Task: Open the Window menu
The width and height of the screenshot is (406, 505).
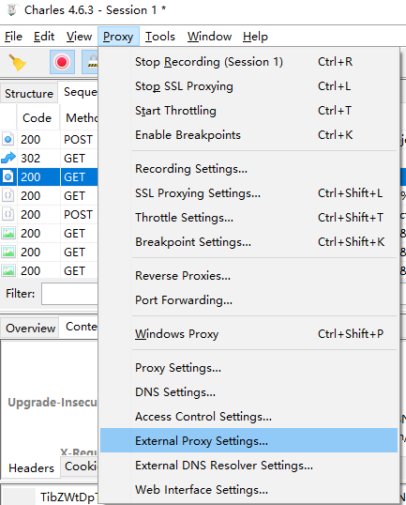Action: click(x=209, y=37)
